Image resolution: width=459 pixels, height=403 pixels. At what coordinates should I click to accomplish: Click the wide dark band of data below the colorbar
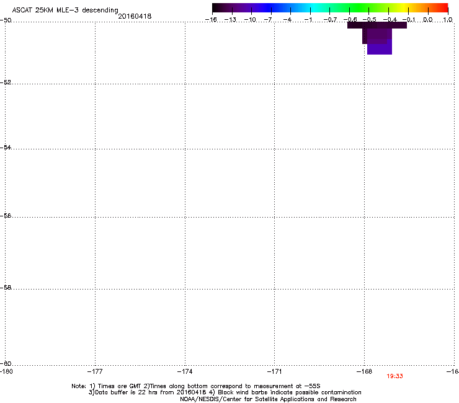point(377,25)
